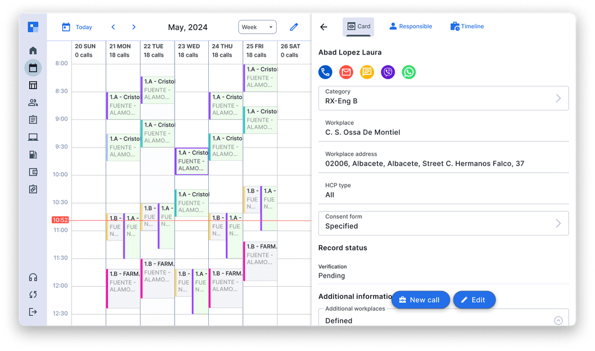Click the May, 2024 title
595x351 pixels.
tap(187, 28)
